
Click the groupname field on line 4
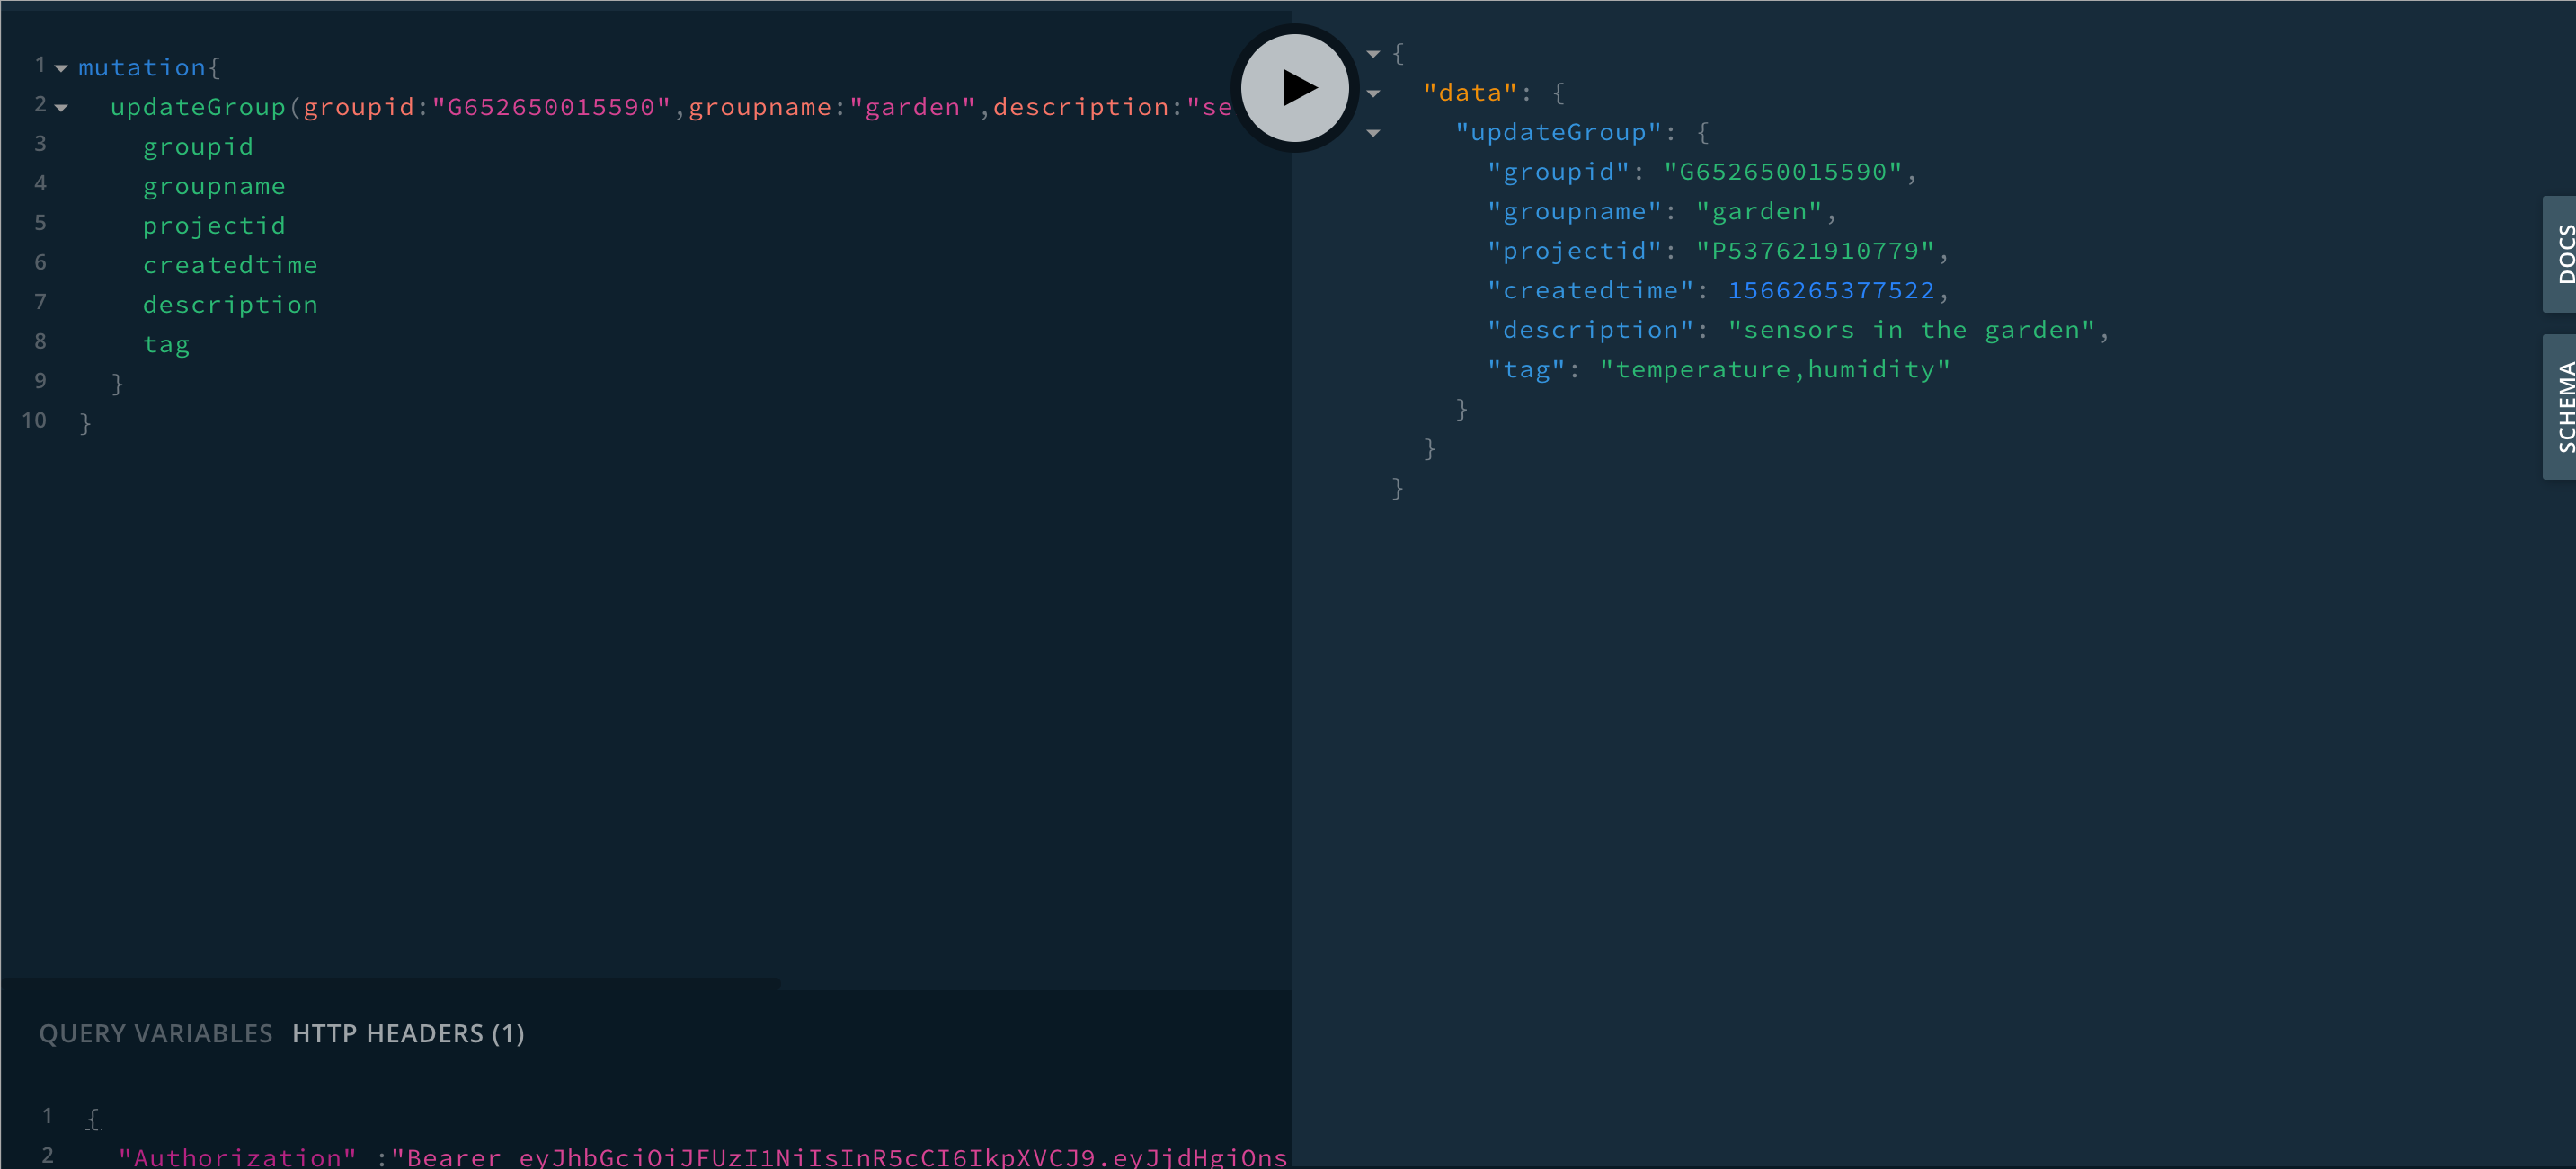click(x=214, y=186)
